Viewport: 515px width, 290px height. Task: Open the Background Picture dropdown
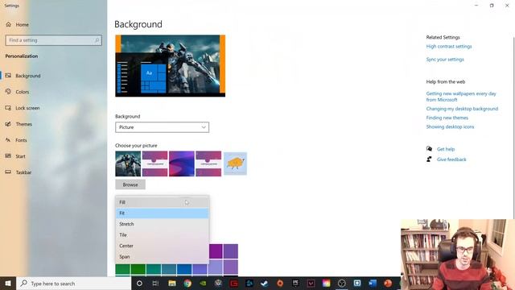click(x=162, y=127)
